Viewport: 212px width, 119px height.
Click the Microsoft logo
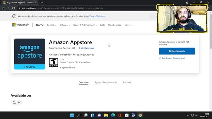pyautogui.click(x=20, y=25)
